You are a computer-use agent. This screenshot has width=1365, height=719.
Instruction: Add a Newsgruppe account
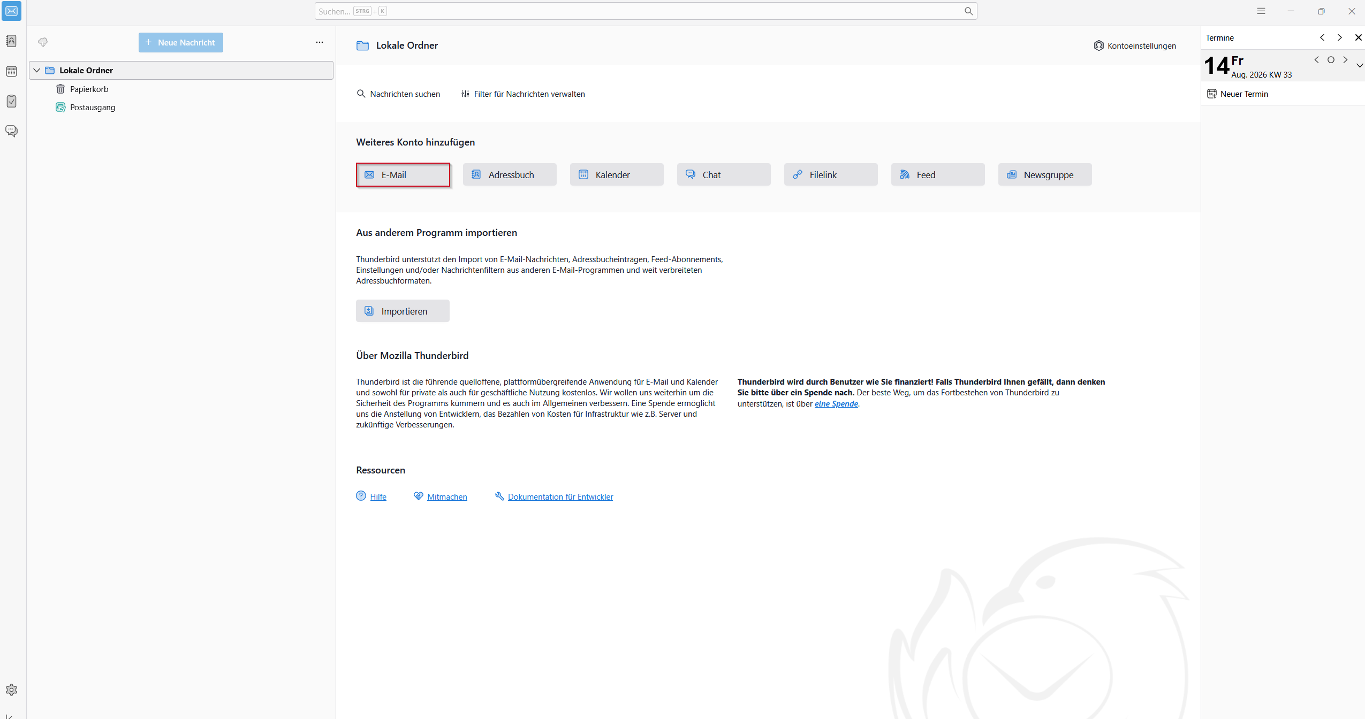click(1045, 174)
